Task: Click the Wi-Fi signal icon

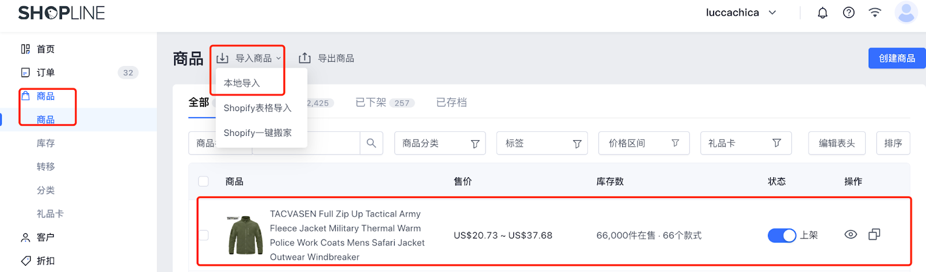Action: pos(875,13)
